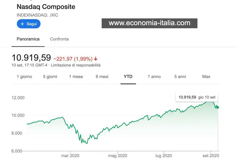Open the Panoramica tab

[28, 39]
